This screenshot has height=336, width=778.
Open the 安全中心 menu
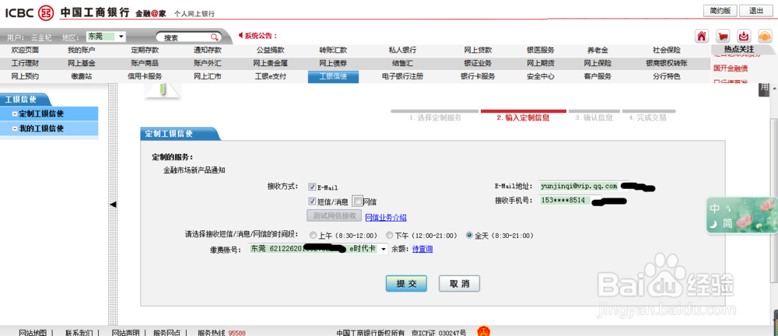pos(541,76)
